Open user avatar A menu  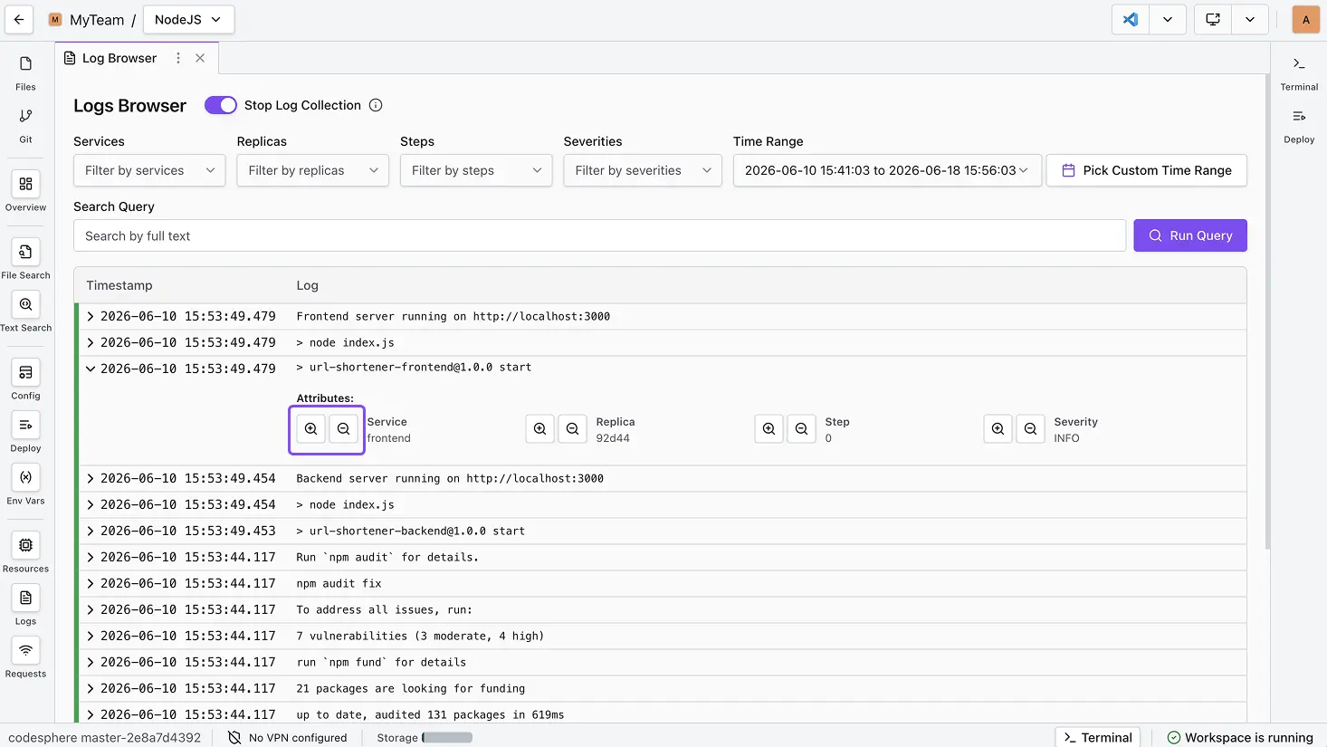1305,19
